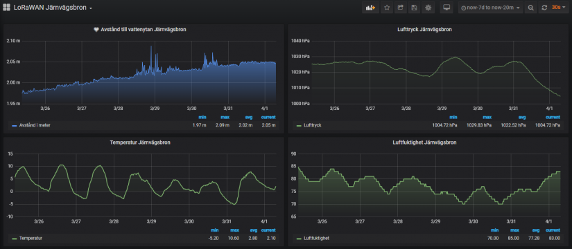Open dashboard settings gear
The width and height of the screenshot is (572, 249).
428,8
